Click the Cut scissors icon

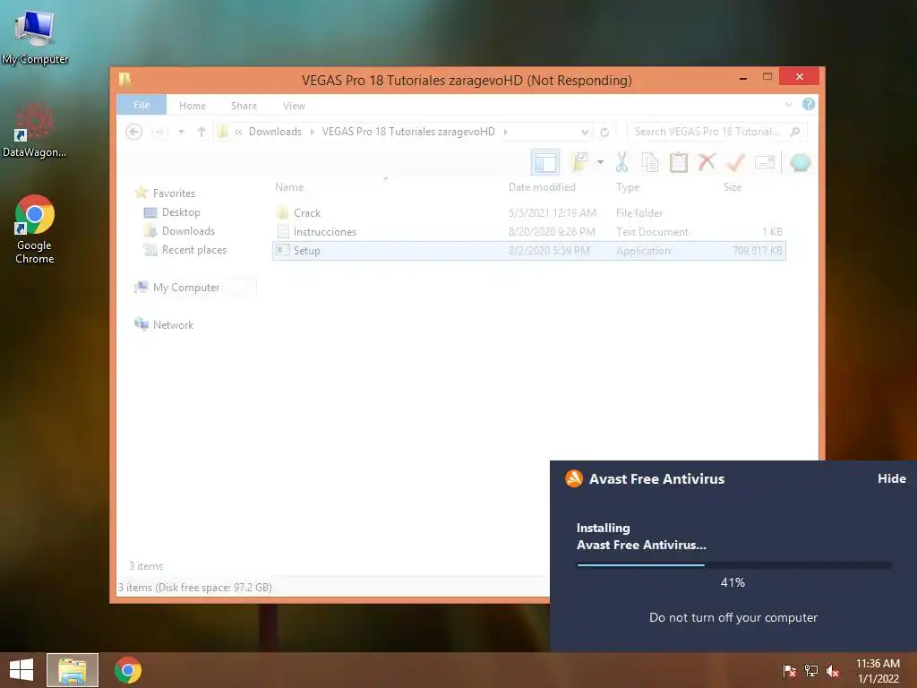pyautogui.click(x=621, y=162)
